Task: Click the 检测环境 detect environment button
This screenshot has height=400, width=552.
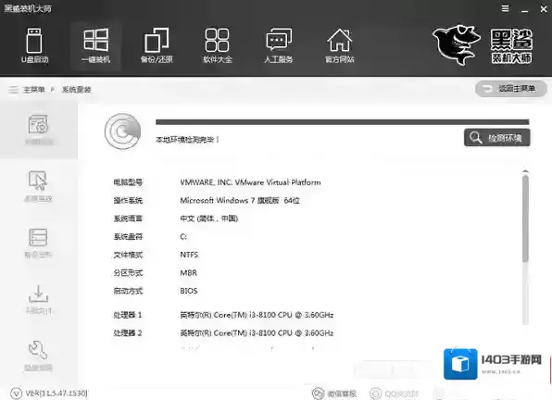Action: pos(497,138)
